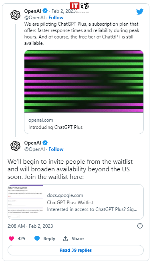Open the Feb 2, 2023 date link at top
Viewport: 151px width, 263px height.
tap(63, 11)
